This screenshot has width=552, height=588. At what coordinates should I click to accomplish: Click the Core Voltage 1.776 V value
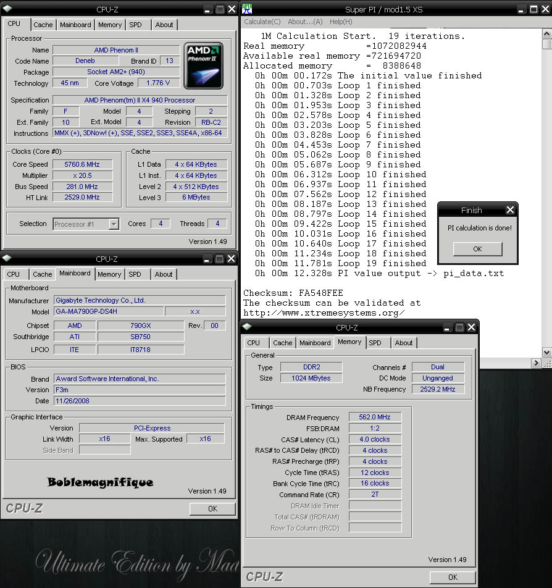(159, 83)
